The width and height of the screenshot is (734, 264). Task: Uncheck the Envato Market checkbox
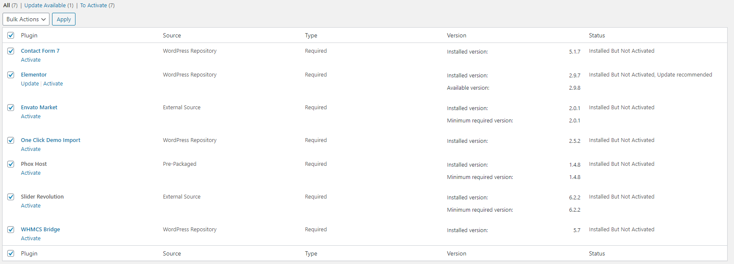(x=11, y=107)
